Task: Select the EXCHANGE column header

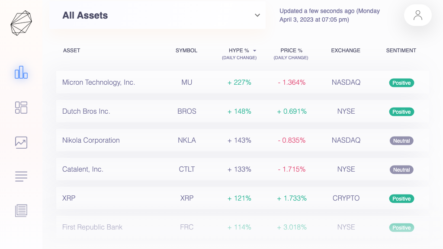Action: pyautogui.click(x=346, y=51)
